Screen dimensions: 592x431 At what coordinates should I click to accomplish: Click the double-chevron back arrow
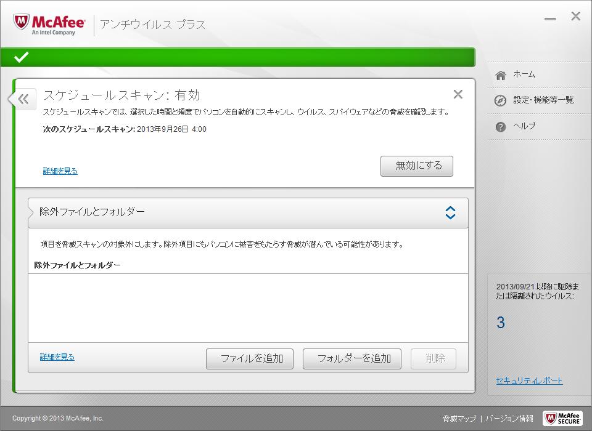[23, 99]
